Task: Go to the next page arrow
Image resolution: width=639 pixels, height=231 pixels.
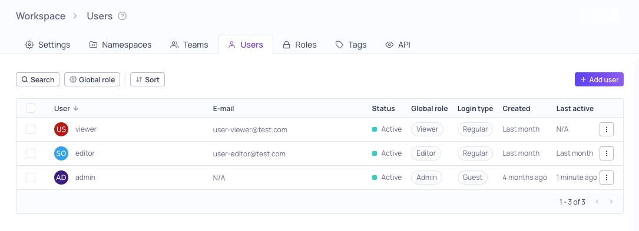Action: click(x=611, y=202)
